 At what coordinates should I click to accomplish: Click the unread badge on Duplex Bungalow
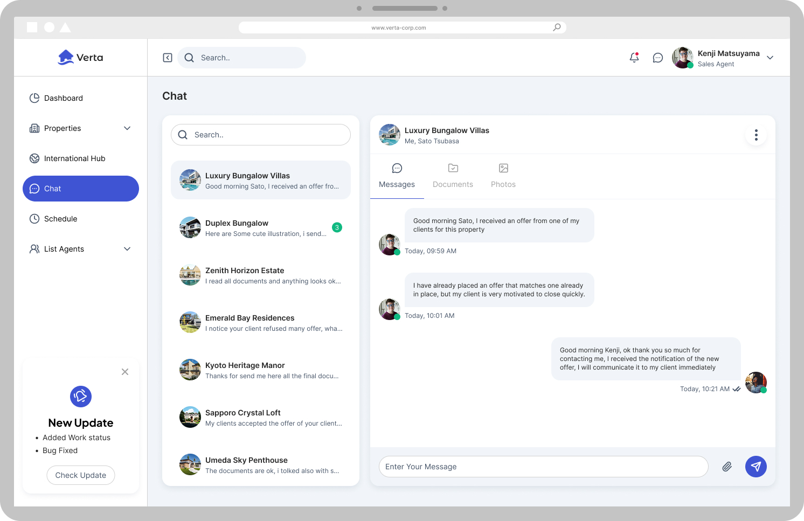point(337,227)
